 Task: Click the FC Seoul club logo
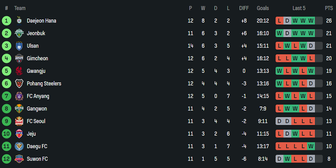click(x=19, y=121)
